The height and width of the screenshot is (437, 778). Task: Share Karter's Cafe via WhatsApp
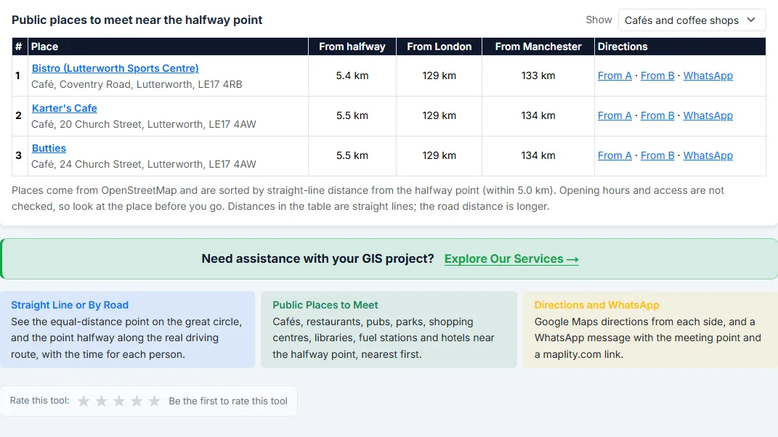coord(708,115)
